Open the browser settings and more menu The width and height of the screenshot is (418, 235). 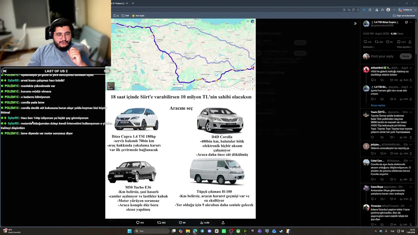tap(394, 10)
